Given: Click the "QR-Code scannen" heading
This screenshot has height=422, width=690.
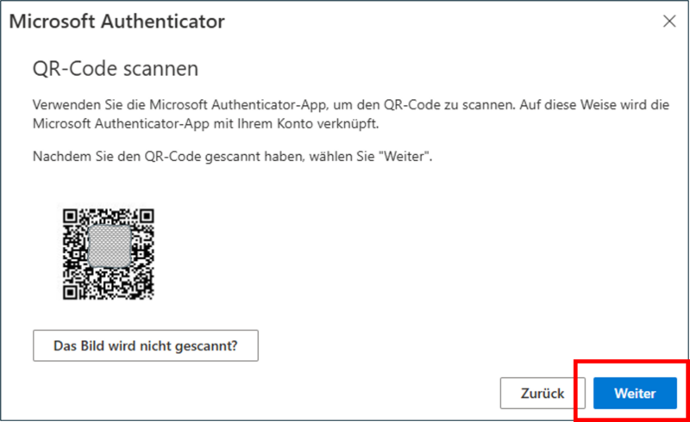Looking at the screenshot, I should click(116, 69).
